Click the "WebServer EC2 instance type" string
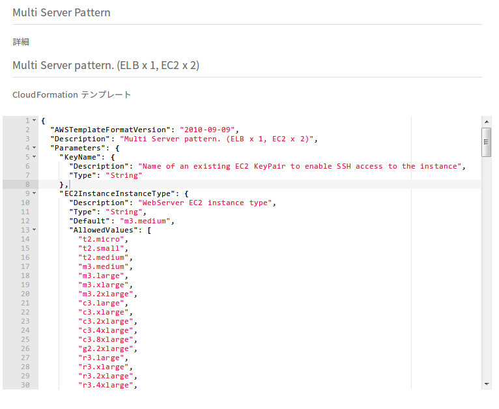The image size is (499, 409). point(205,203)
